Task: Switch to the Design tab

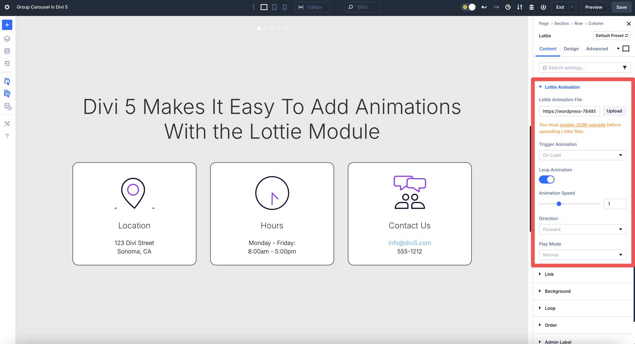Action: point(571,49)
